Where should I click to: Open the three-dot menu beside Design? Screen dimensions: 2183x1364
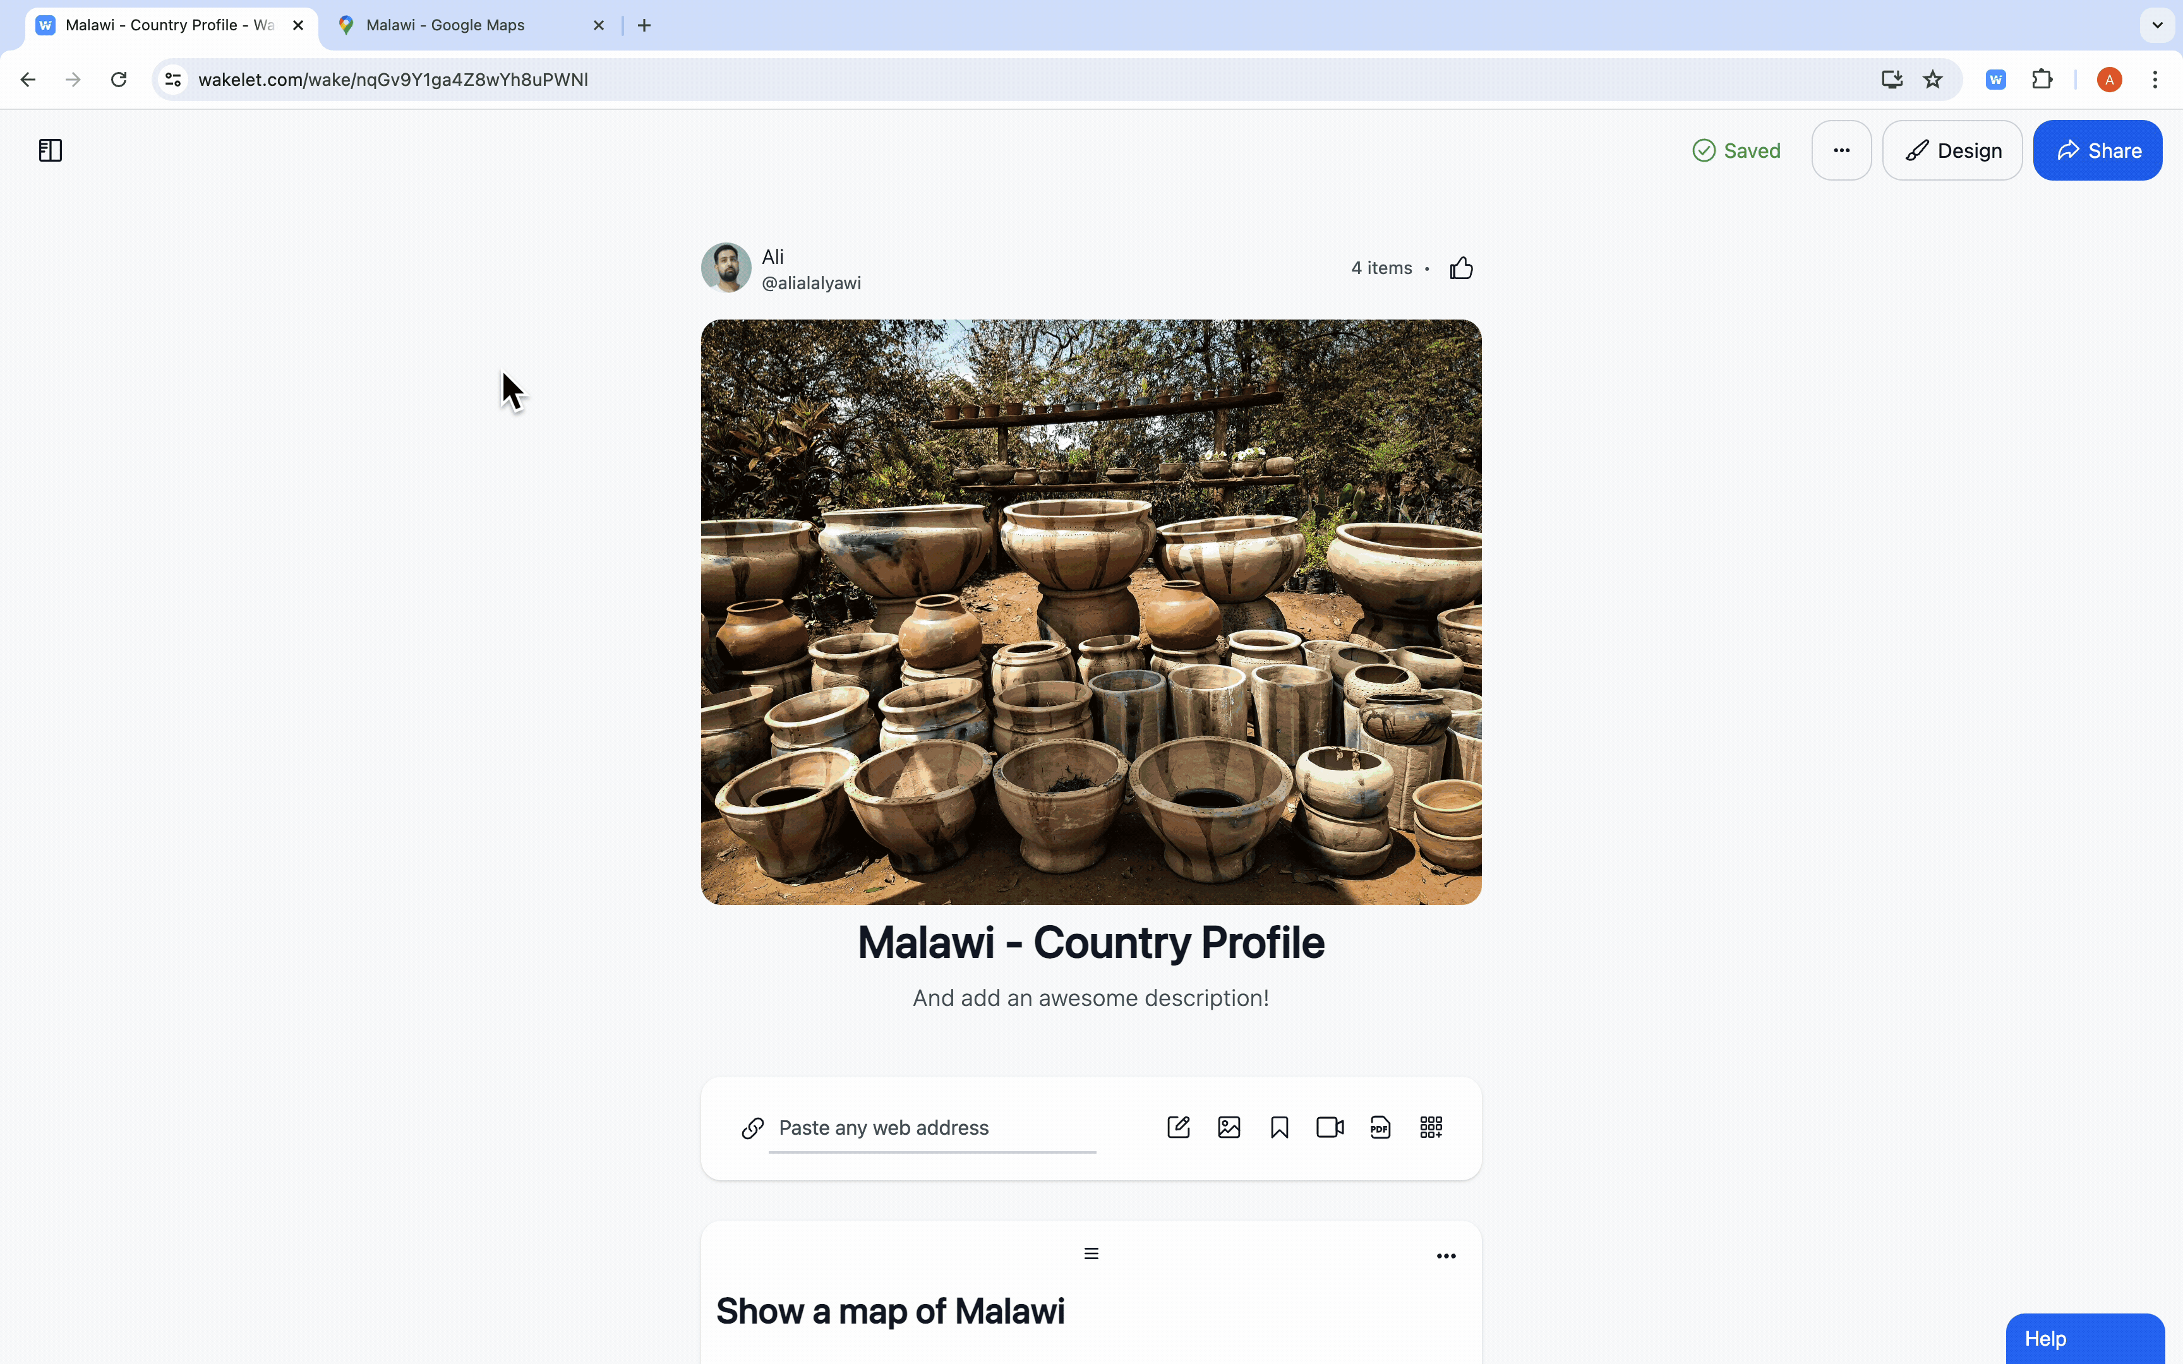[1841, 151]
